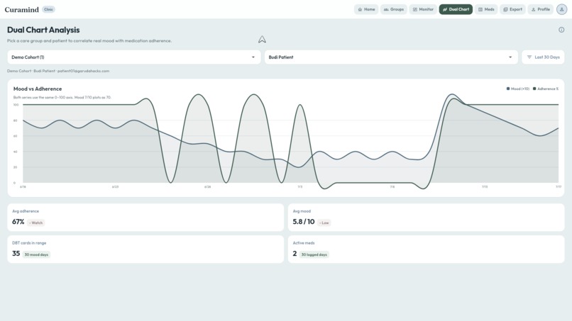572x321 pixels.
Task: Open the Profile page button
Action: tap(541, 9)
